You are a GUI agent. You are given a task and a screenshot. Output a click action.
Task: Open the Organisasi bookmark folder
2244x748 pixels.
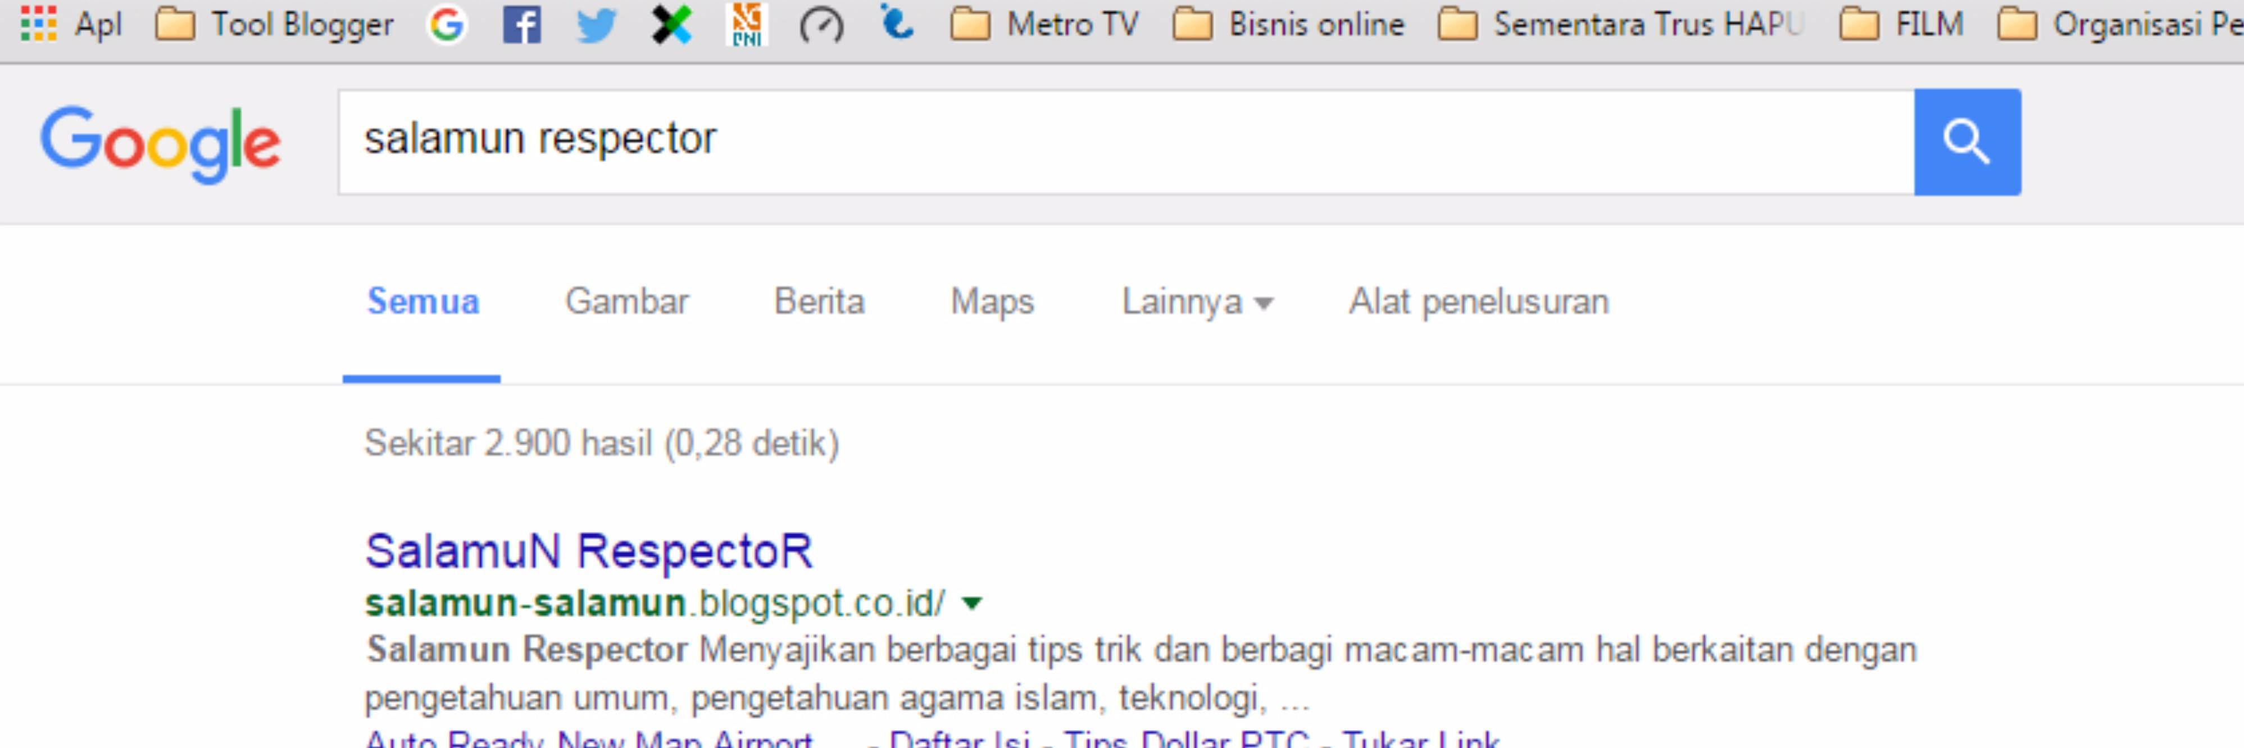coord(2119,24)
